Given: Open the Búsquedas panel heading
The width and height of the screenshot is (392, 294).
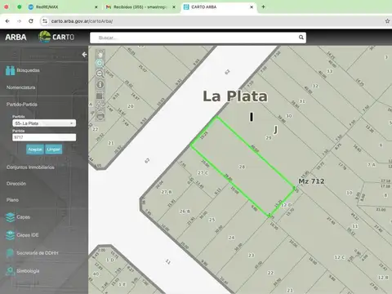Looking at the screenshot, I should click(x=28, y=70).
